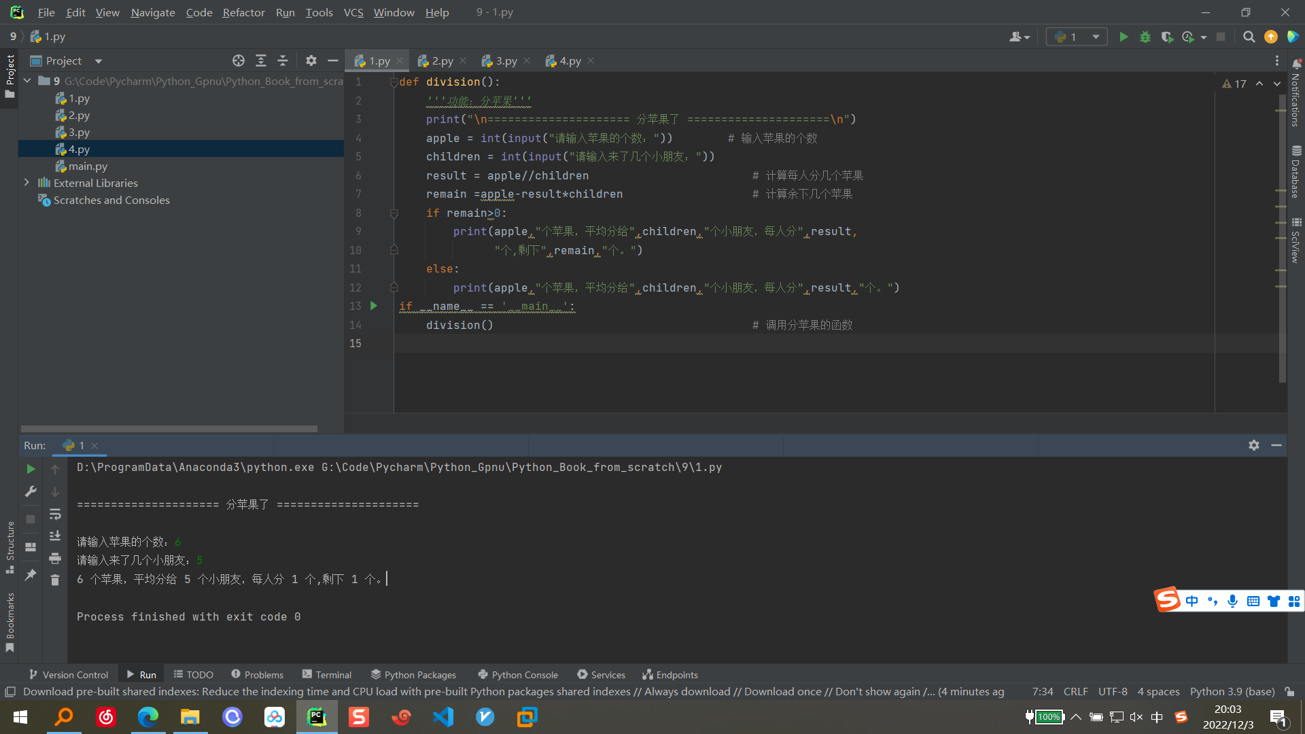Open the Refactor menu
The image size is (1305, 734).
coord(243,12)
